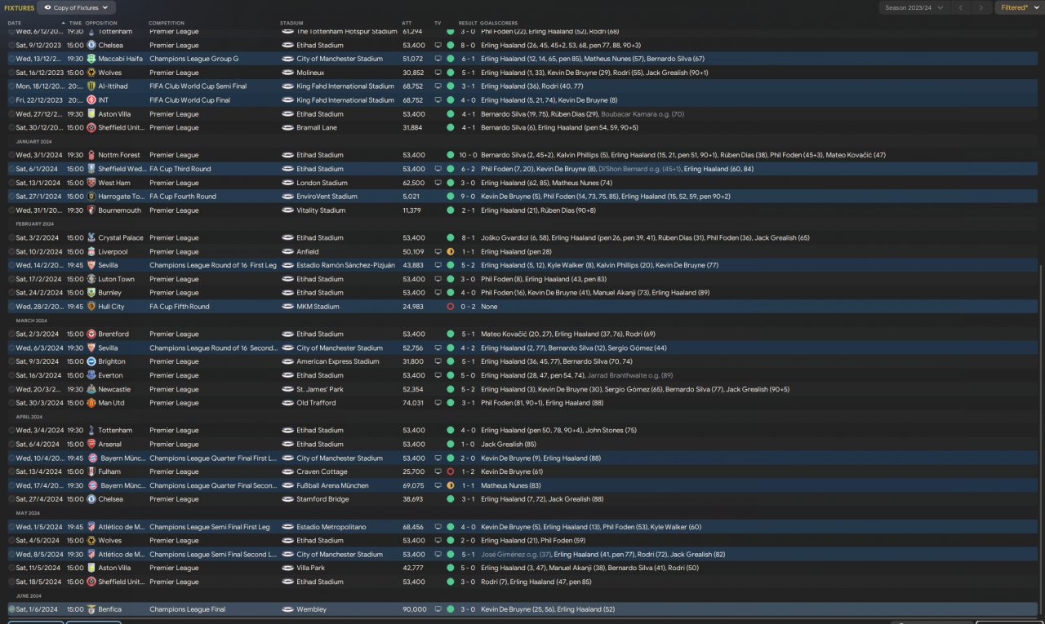Viewport: 1045px width, 624px height.
Task: Click the Brighton club badge
Action: pos(91,361)
